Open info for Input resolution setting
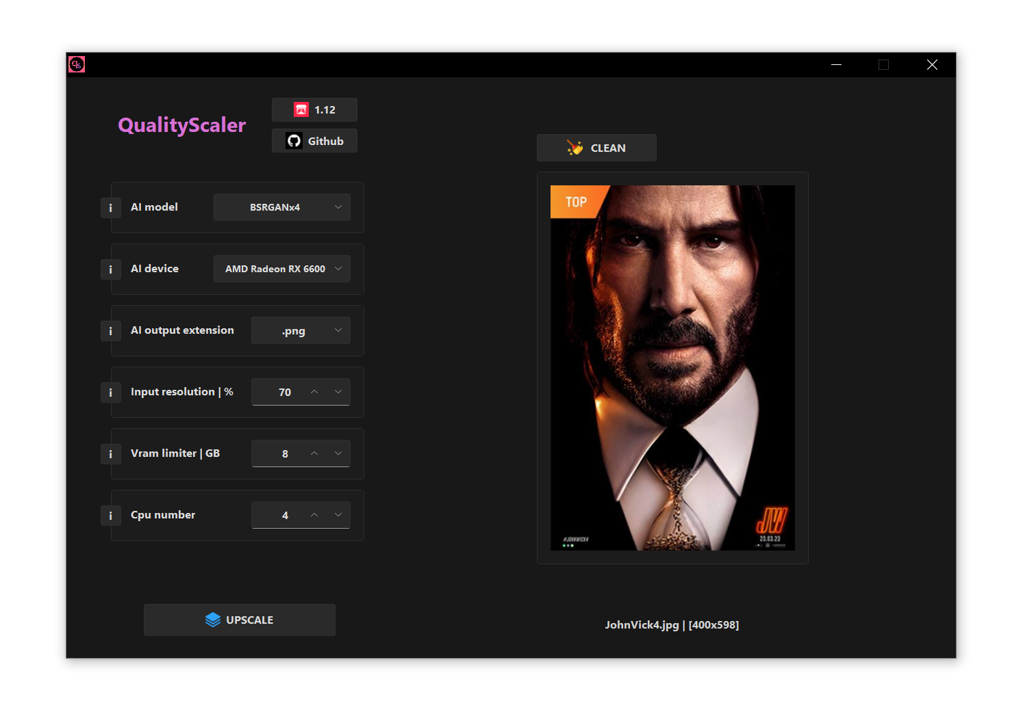Viewport: 1036px width, 712px height. [x=110, y=392]
